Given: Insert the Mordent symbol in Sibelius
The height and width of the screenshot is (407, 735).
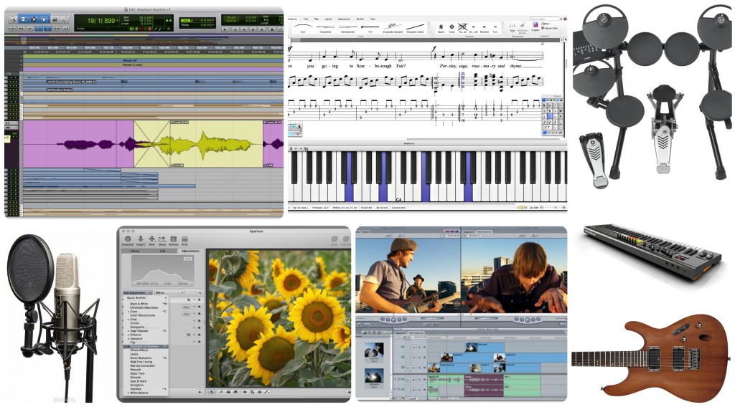Looking at the screenshot, I should 484,29.
